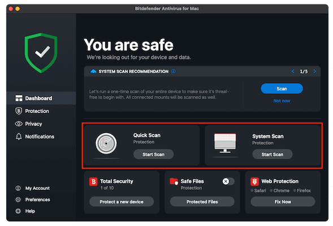Go to next recommendation with right chevron
This screenshot has width=333, height=226.
click(315, 71)
